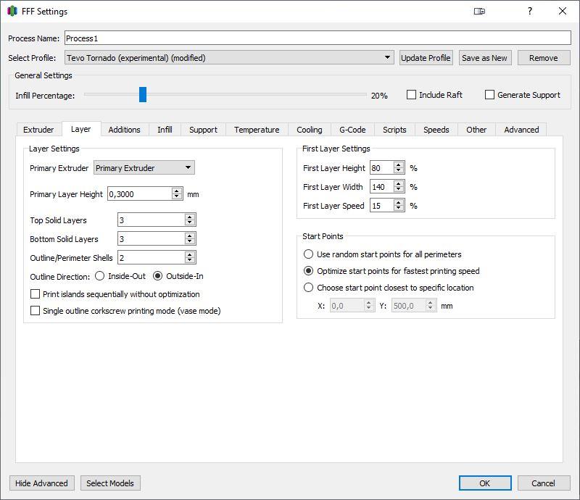Click the Bottom Solid Layers value field
580x500 pixels.
point(151,238)
